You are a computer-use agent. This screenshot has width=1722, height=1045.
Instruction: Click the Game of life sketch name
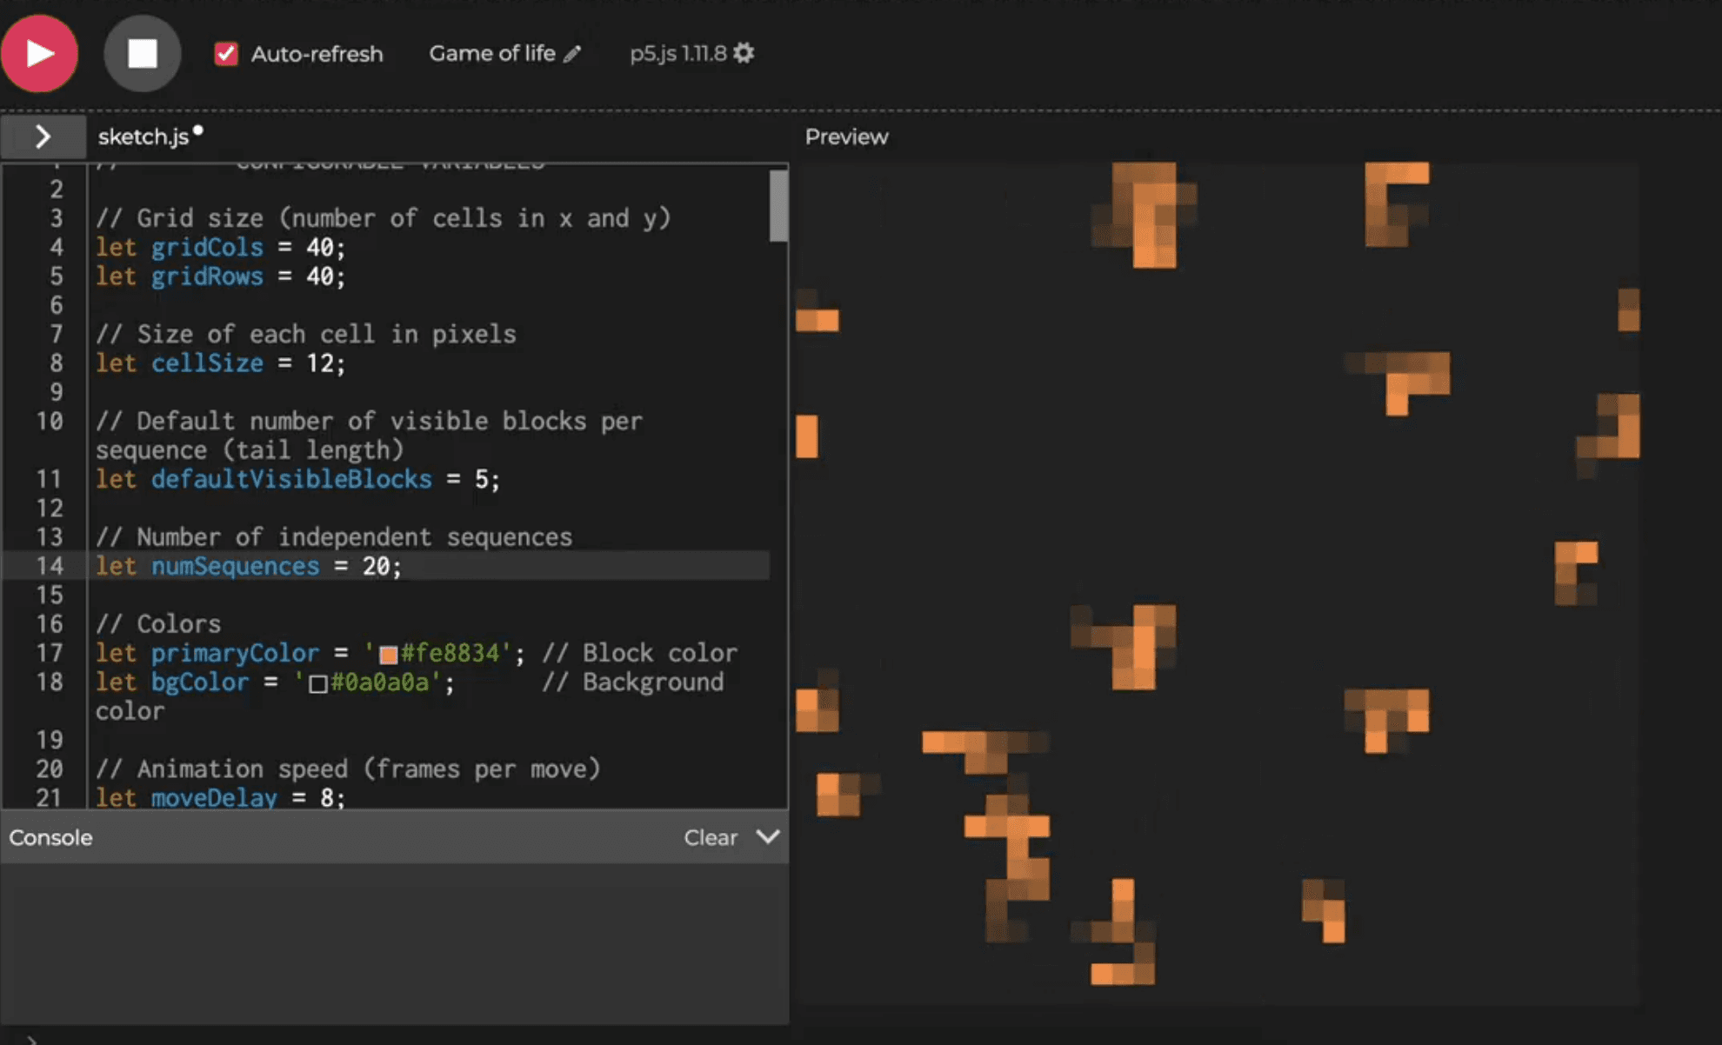point(491,54)
